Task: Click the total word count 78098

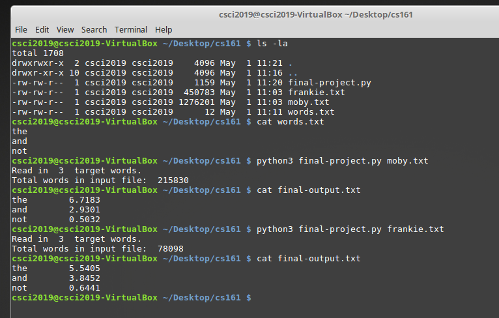Action: coord(171,249)
